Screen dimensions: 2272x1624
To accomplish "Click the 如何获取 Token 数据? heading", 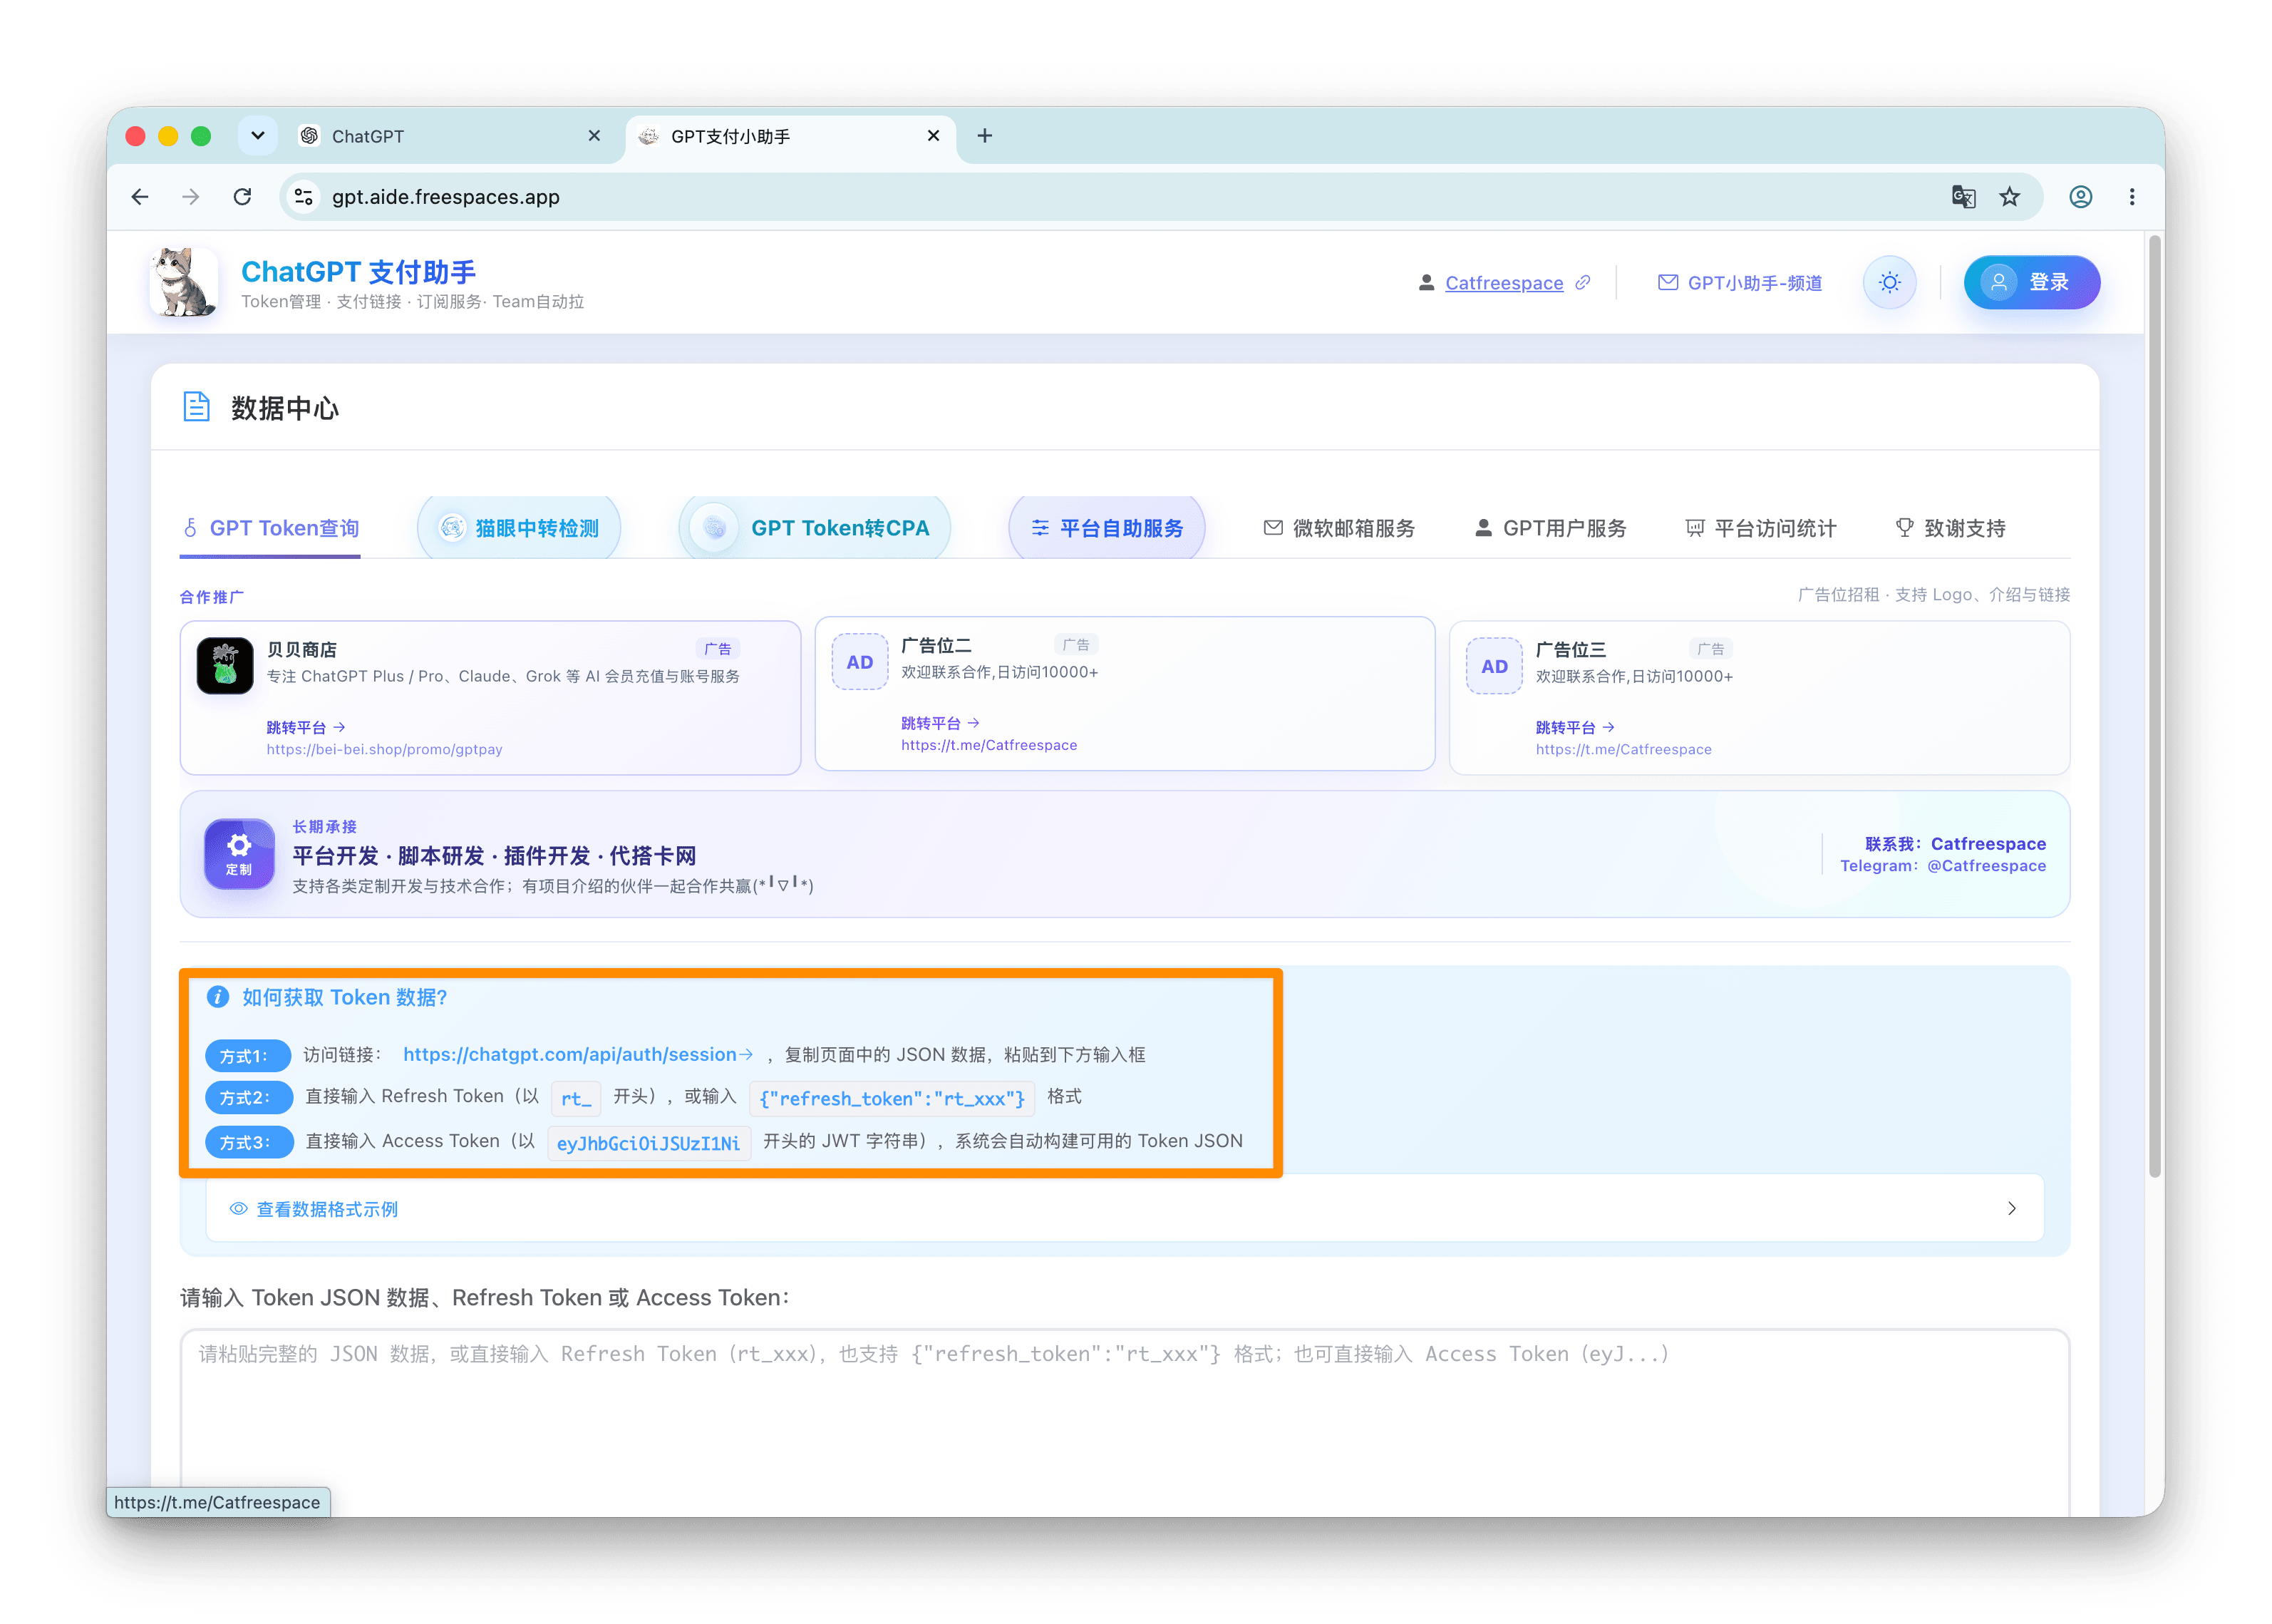I will [x=345, y=997].
